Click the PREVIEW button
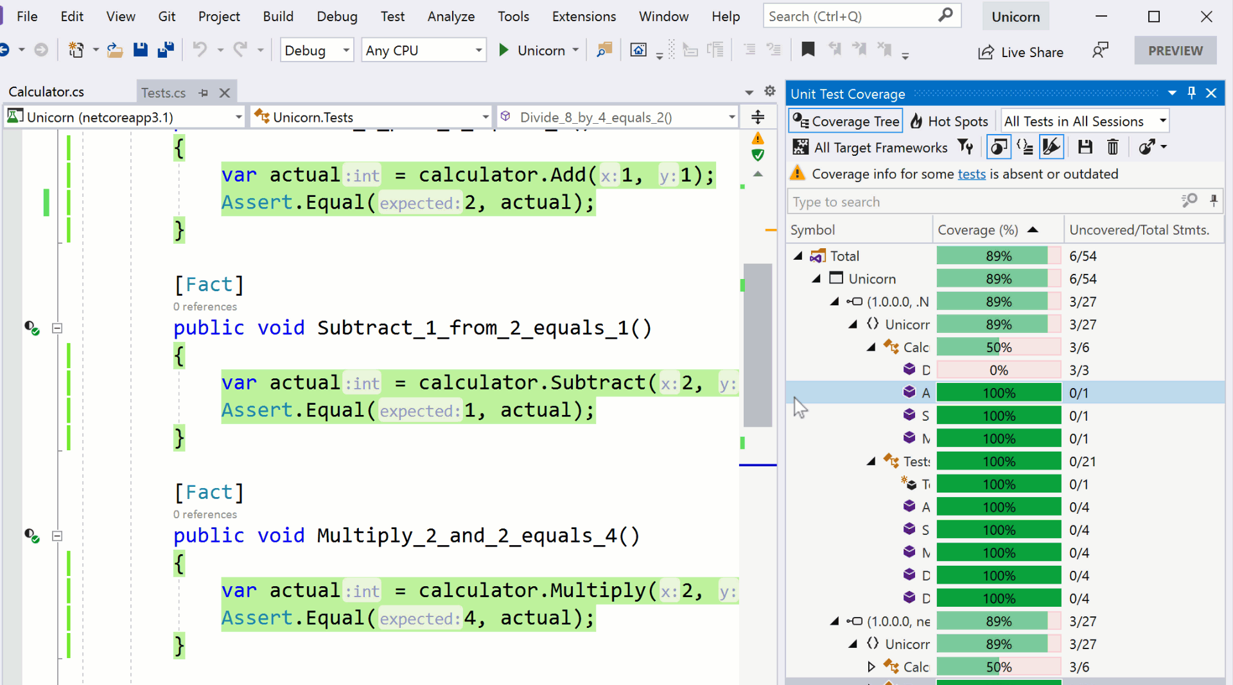The height and width of the screenshot is (685, 1233). 1175,51
